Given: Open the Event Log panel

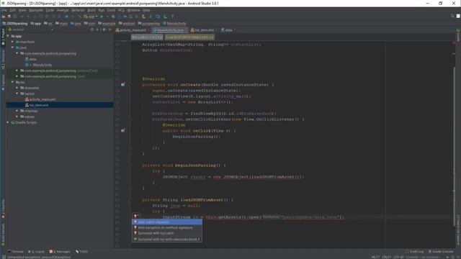Looking at the screenshot, I should (415, 252).
